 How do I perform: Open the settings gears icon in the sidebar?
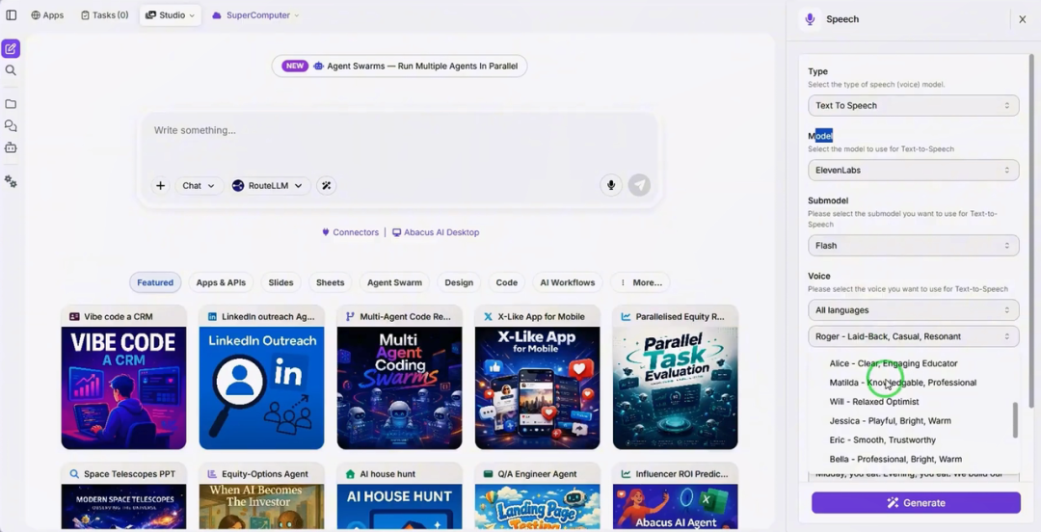pos(11,181)
